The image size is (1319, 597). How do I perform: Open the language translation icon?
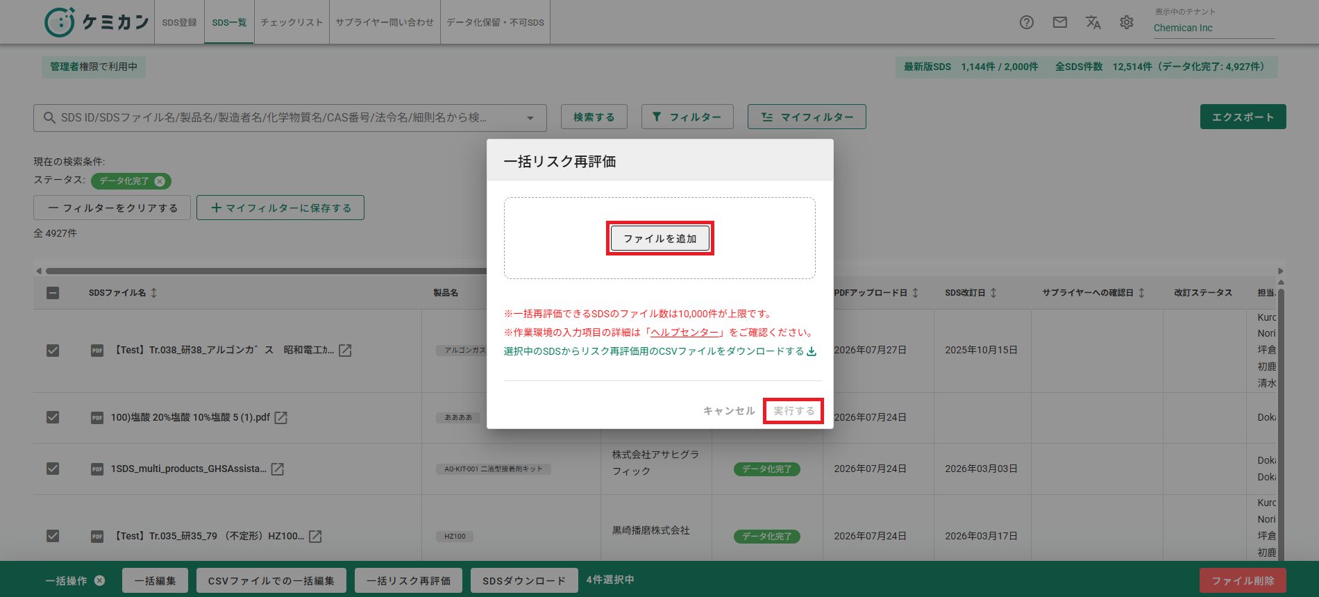[1093, 22]
